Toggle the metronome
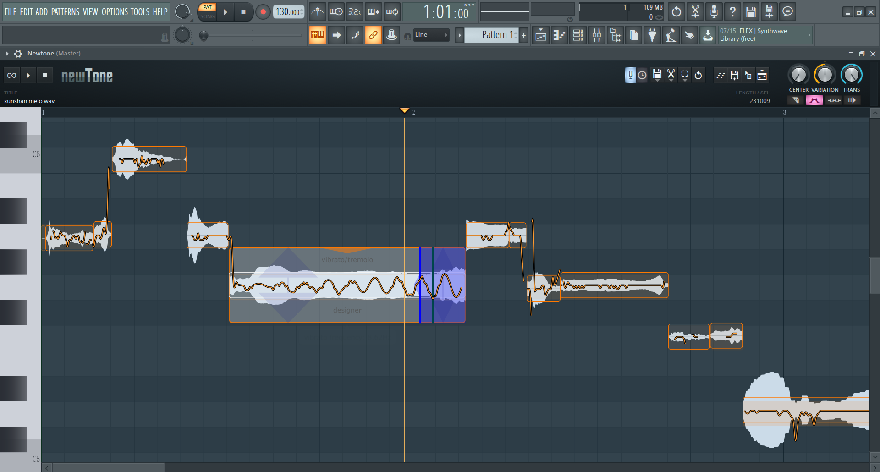Image resolution: width=880 pixels, height=472 pixels. pyautogui.click(x=318, y=12)
